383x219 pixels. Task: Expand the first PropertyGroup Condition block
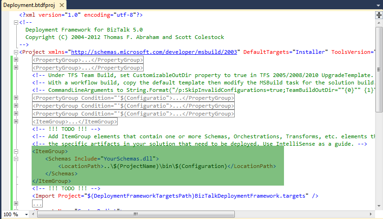click(x=16, y=98)
